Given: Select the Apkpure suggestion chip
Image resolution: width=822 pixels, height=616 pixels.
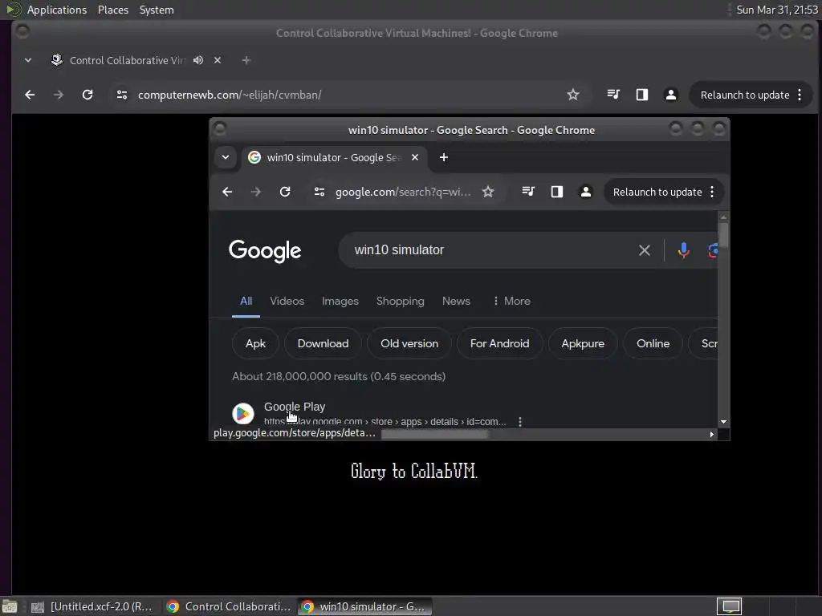Looking at the screenshot, I should coord(583,343).
